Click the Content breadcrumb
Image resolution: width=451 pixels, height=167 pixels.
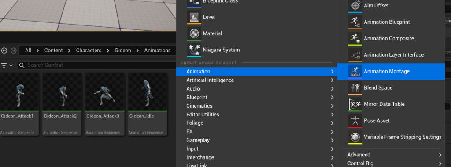(x=53, y=51)
